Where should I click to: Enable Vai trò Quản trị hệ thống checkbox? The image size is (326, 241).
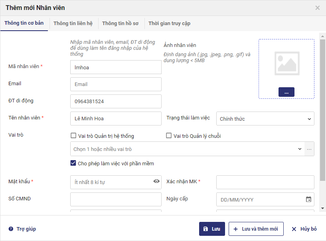point(73,136)
